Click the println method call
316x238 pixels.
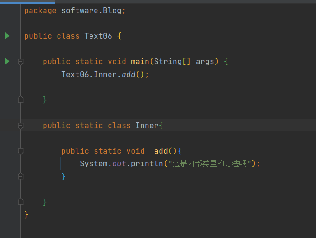point(147,164)
